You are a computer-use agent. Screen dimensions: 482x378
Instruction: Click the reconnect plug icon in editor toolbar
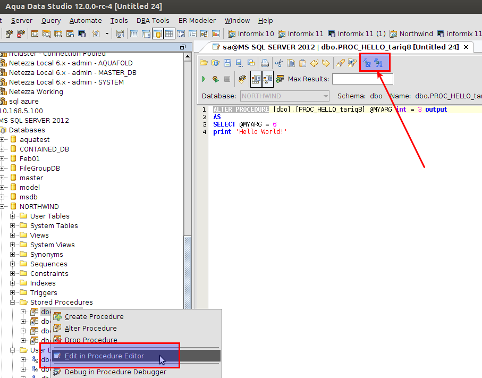tap(242, 79)
